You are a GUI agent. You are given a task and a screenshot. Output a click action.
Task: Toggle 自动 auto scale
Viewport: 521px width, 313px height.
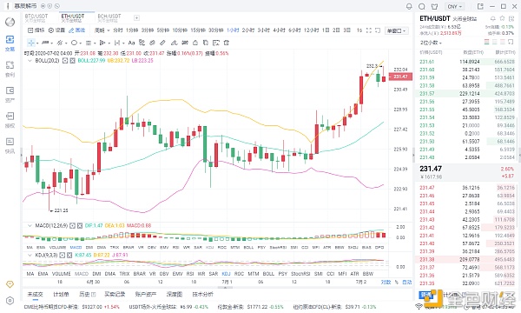click(406, 282)
